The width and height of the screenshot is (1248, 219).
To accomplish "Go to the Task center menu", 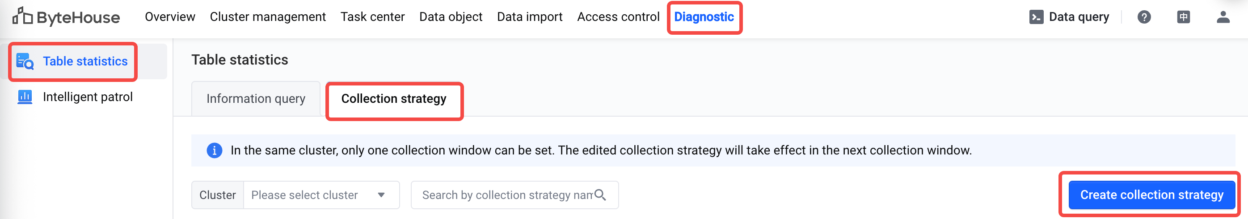I will coord(372,17).
